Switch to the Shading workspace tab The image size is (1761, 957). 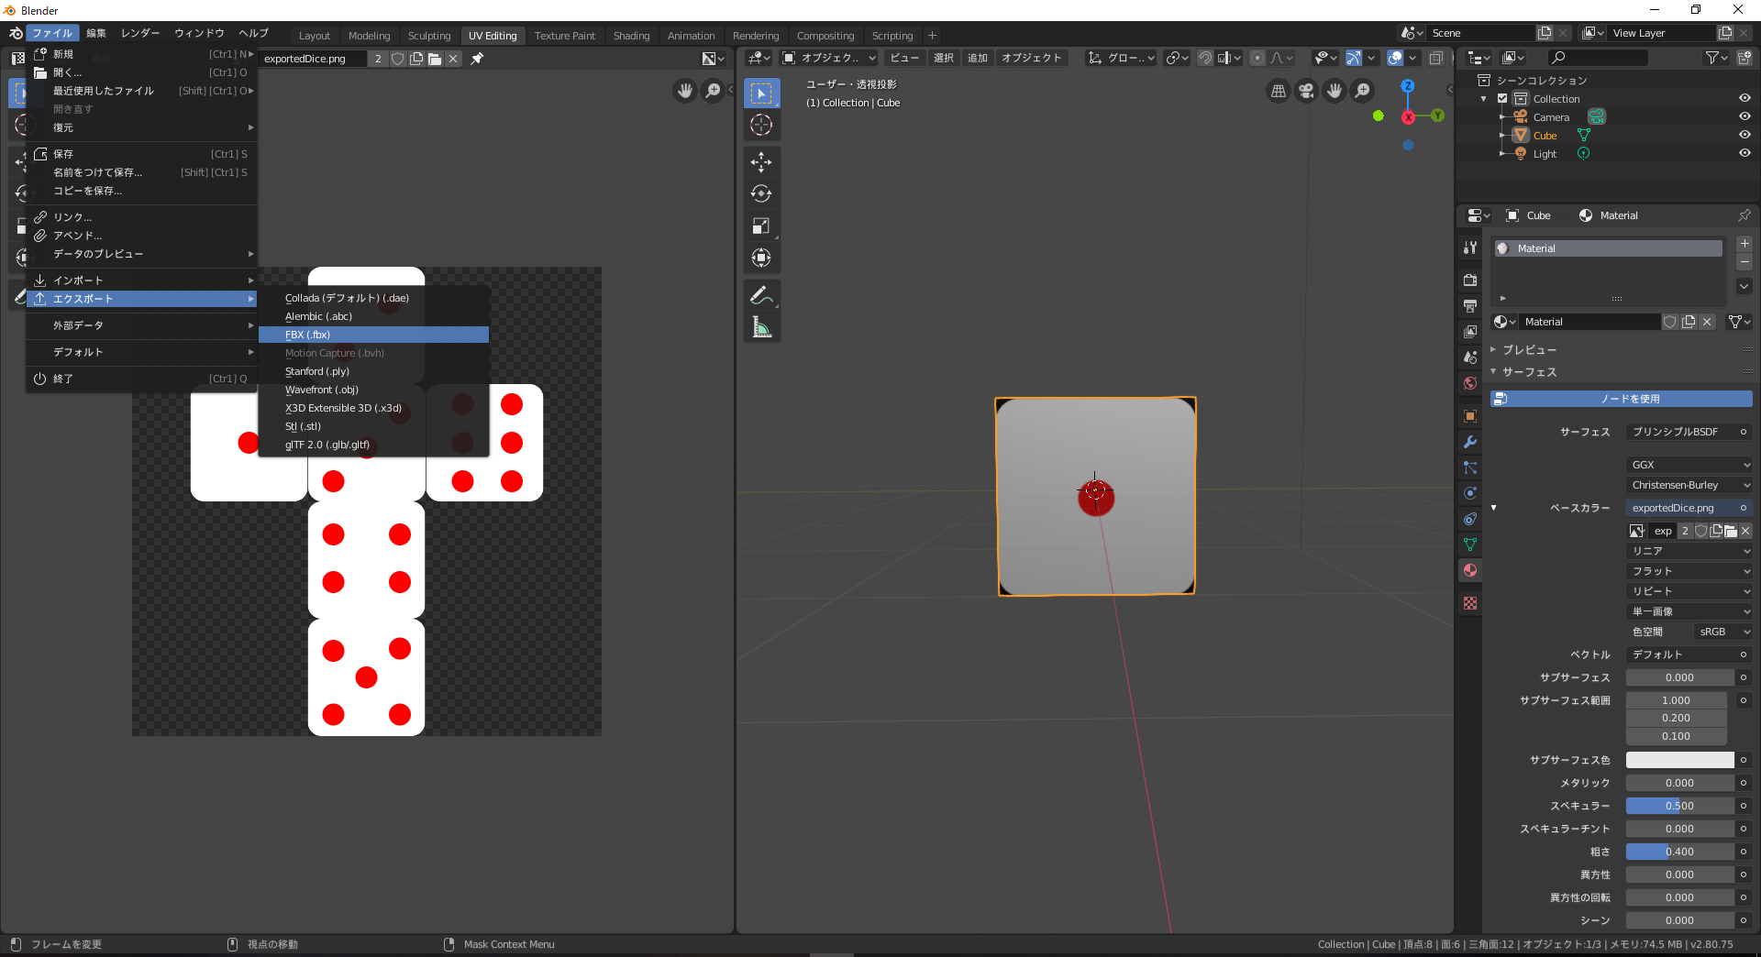click(631, 35)
